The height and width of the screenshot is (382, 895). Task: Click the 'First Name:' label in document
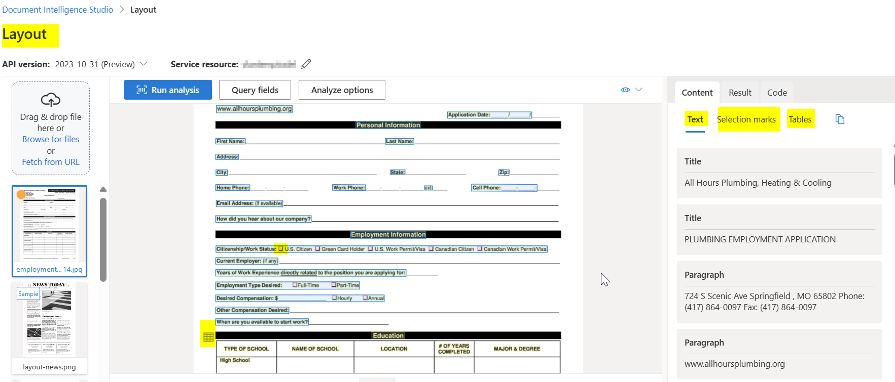pos(230,141)
